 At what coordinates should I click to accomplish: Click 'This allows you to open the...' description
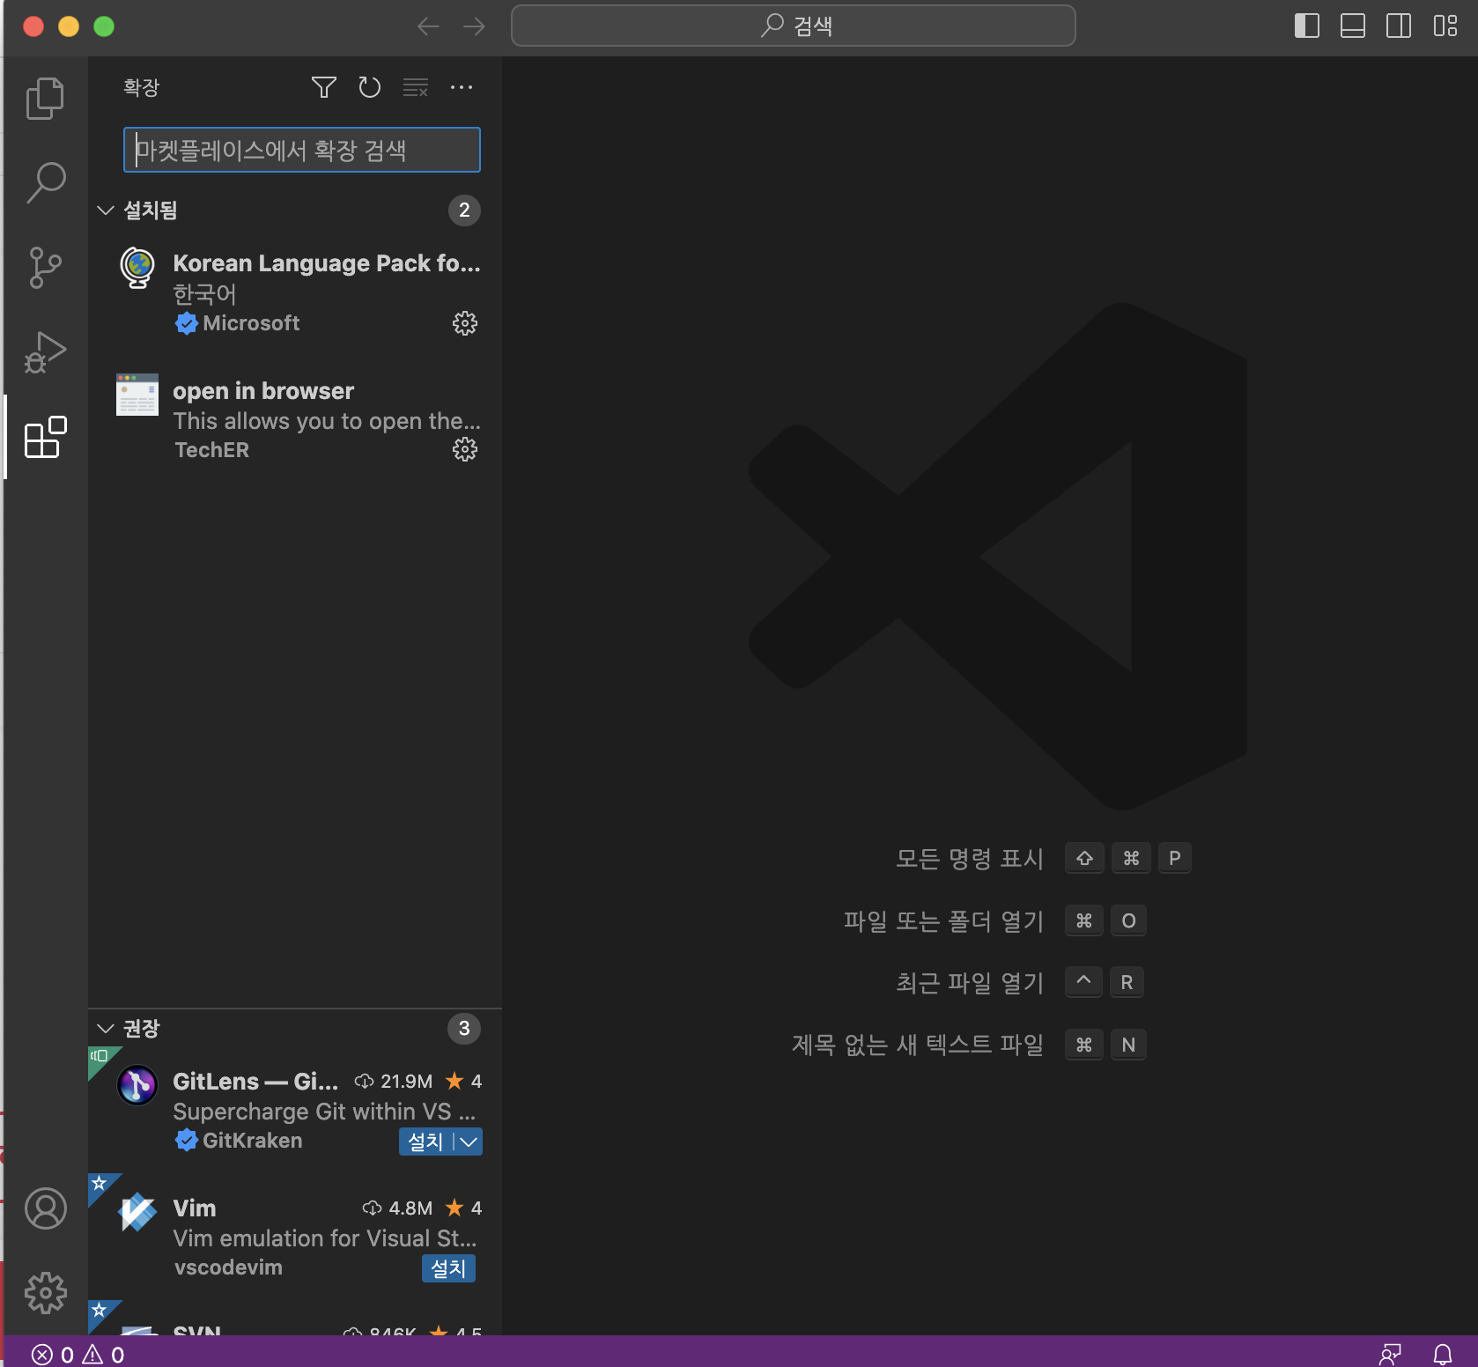(327, 421)
